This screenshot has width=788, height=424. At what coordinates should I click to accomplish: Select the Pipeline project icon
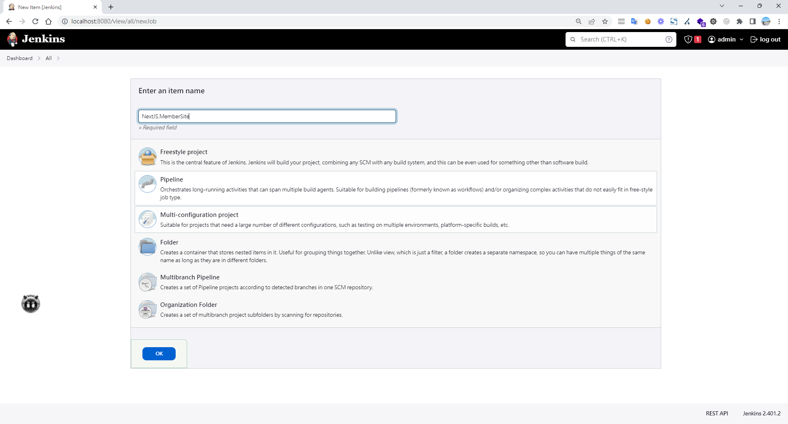click(147, 184)
